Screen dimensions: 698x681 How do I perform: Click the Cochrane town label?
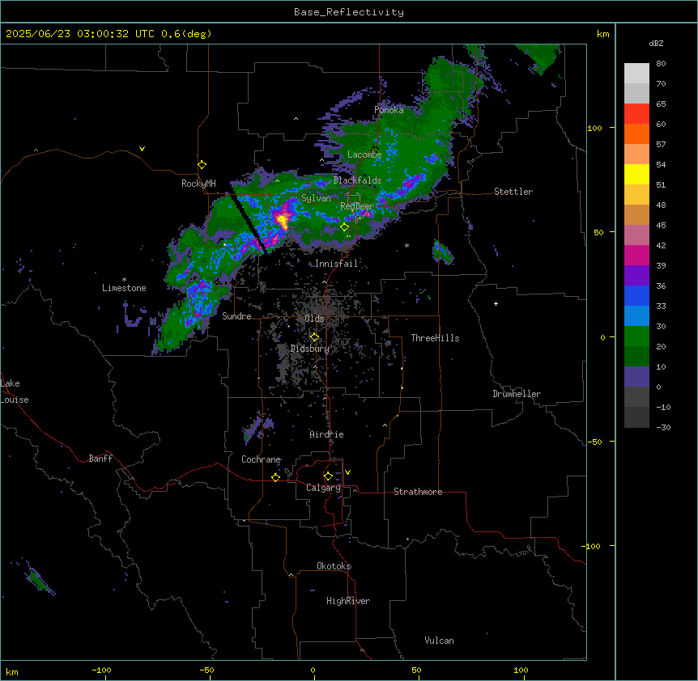[262, 459]
